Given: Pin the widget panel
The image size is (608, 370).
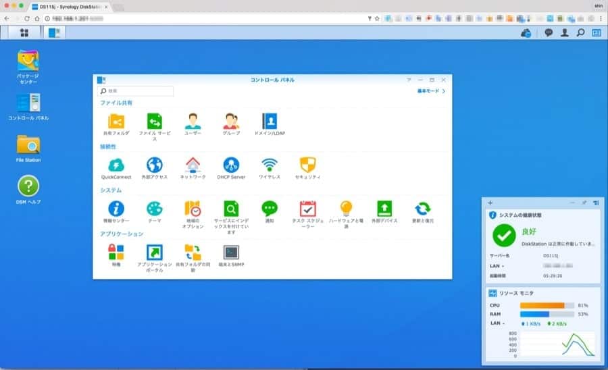Looking at the screenshot, I should click(x=584, y=203).
